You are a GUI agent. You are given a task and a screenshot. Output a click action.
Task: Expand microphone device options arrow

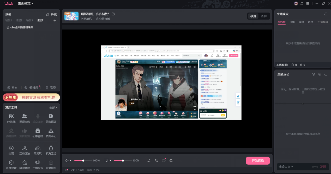(110, 160)
